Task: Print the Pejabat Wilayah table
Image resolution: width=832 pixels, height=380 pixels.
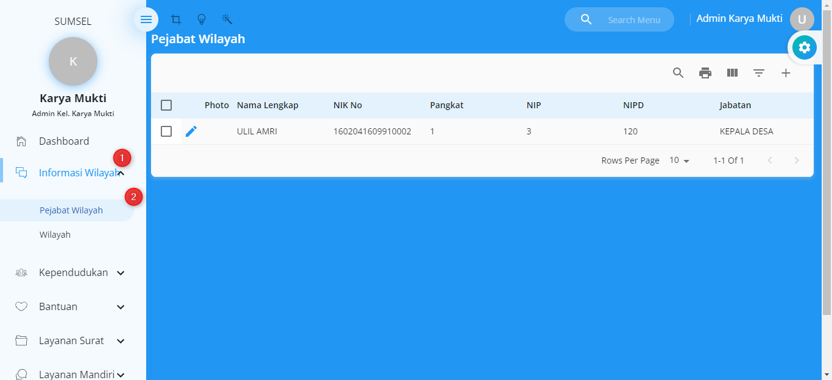Action: tap(705, 73)
